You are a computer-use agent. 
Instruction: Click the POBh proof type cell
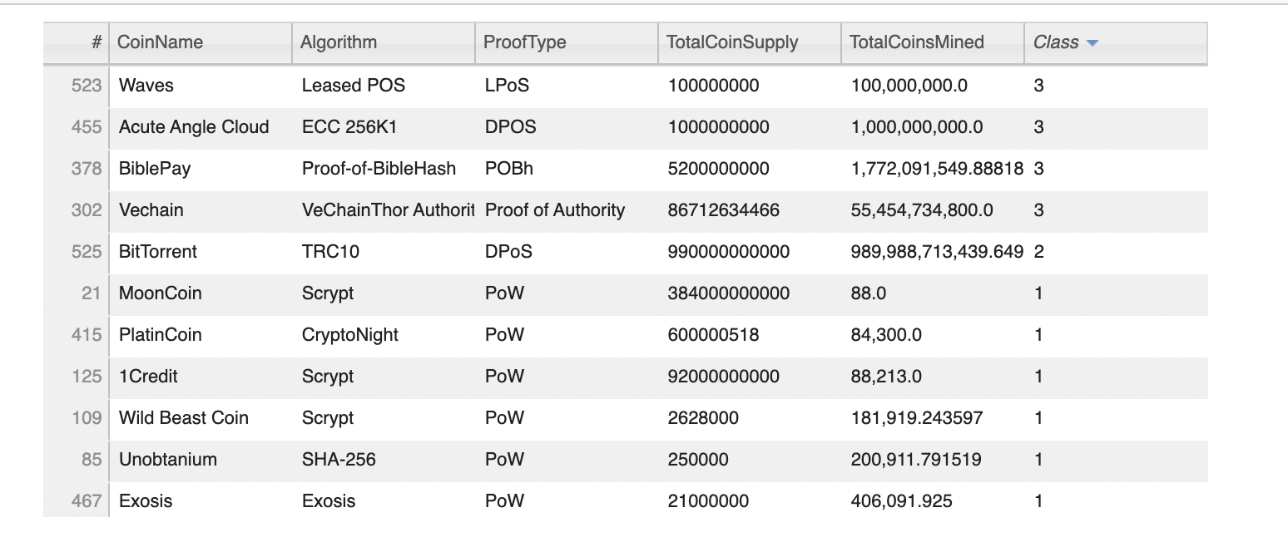coord(567,169)
